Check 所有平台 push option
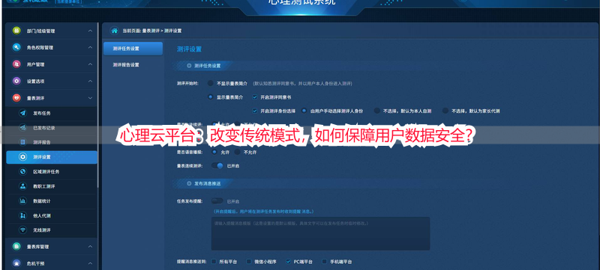 (x=214, y=262)
